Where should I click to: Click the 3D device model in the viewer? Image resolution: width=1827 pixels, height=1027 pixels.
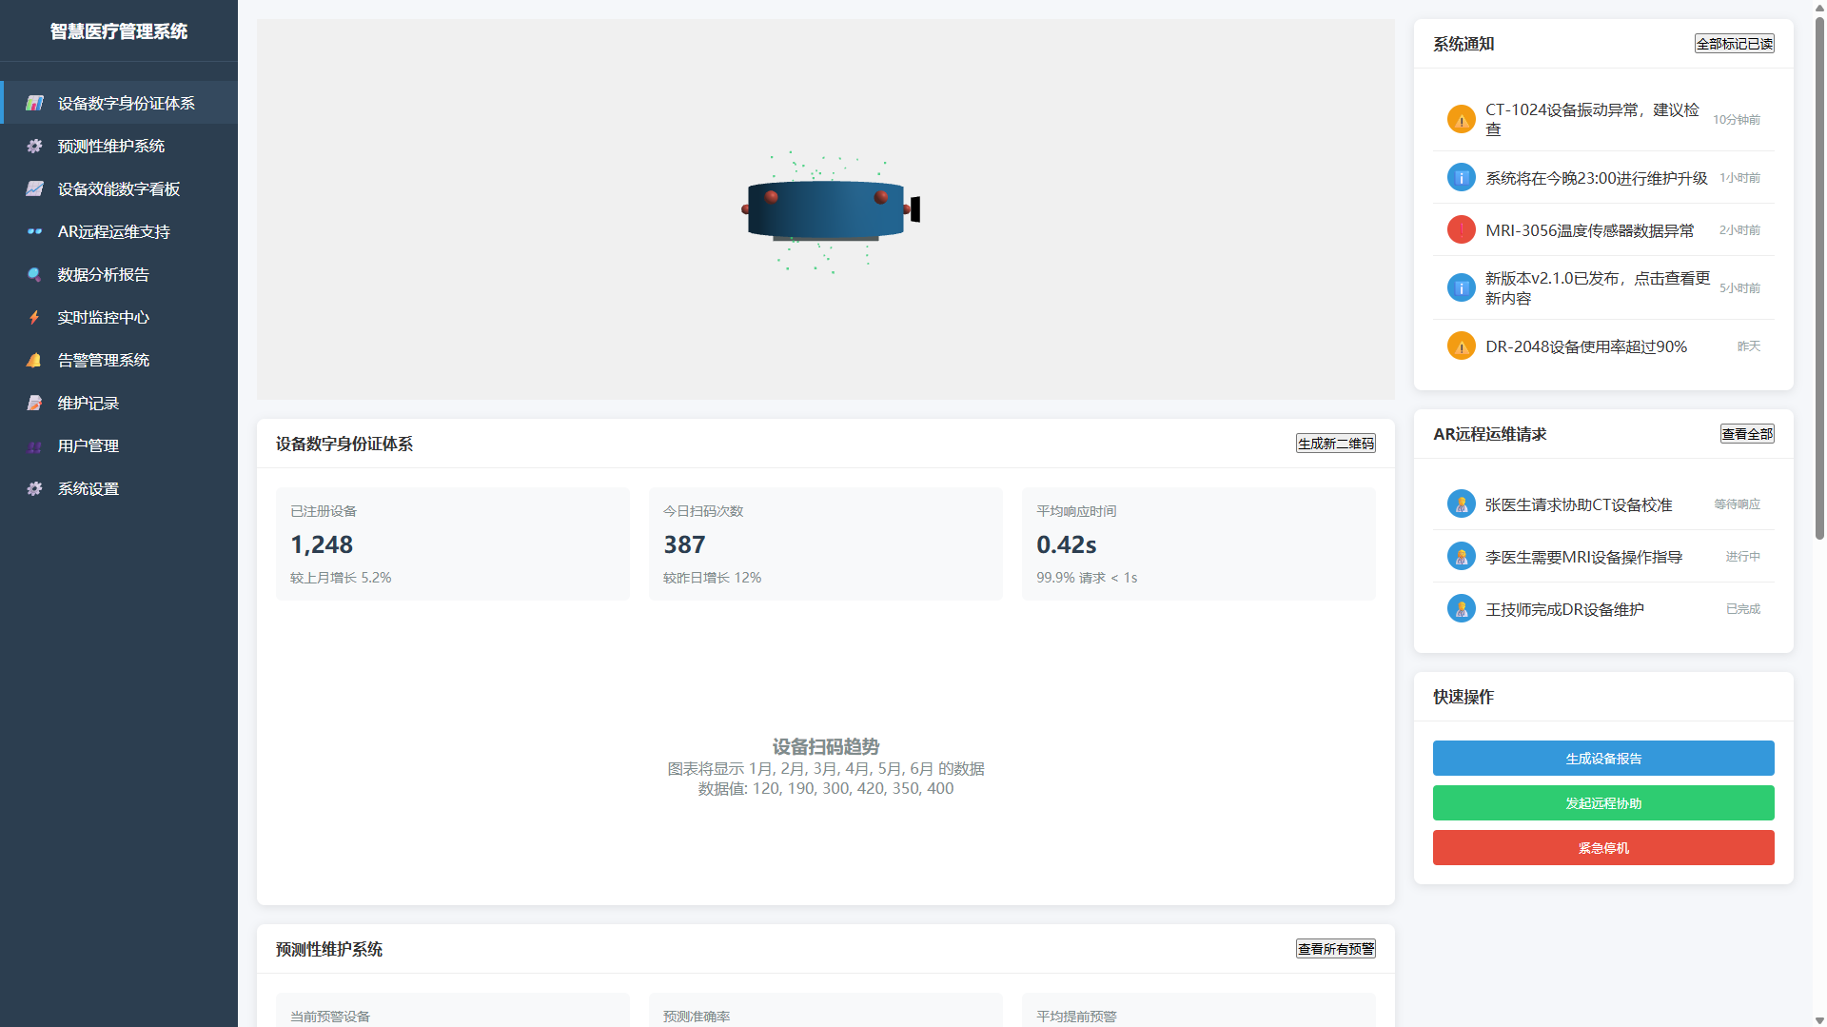point(826,209)
